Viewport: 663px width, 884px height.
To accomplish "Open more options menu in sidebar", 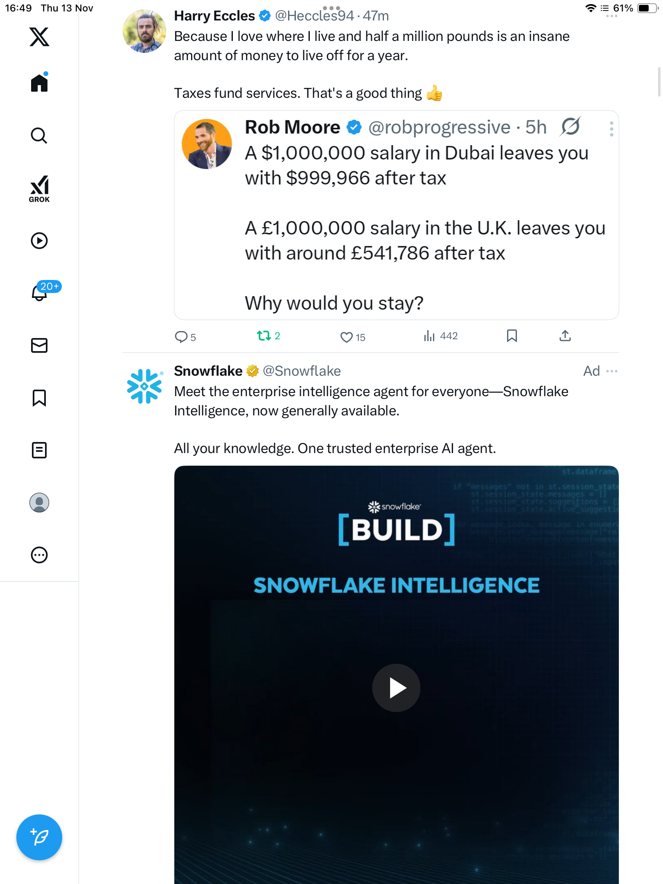I will pos(39,555).
